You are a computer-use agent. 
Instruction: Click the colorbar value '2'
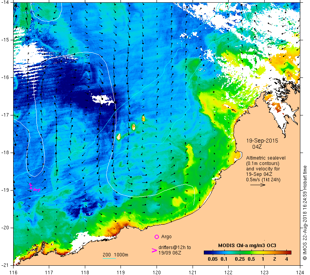coord(275,259)
